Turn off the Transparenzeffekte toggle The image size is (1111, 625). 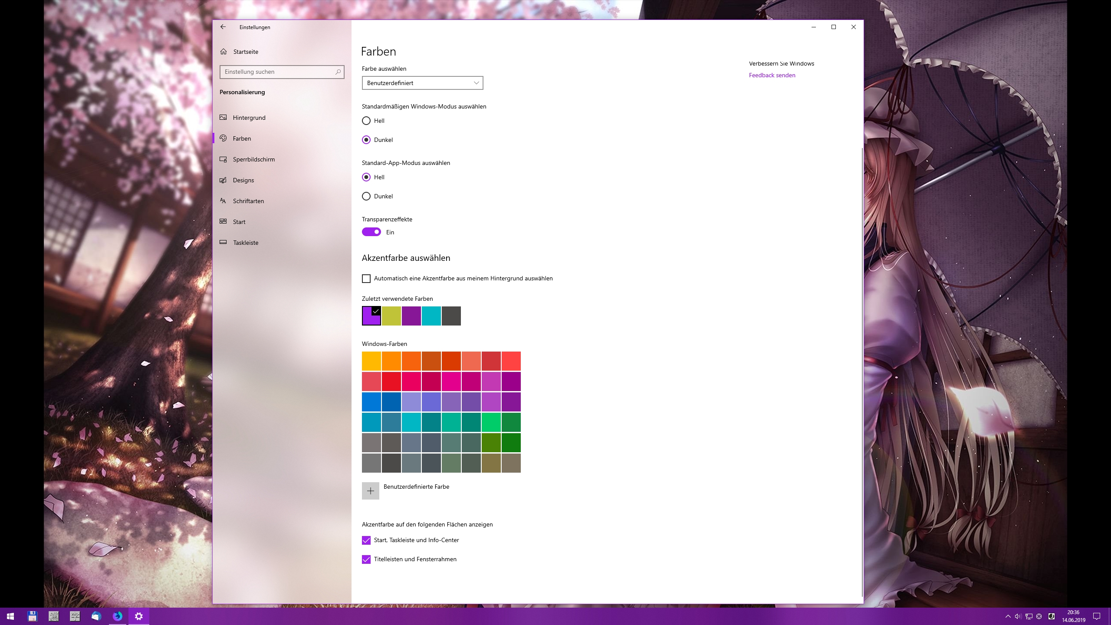point(371,232)
